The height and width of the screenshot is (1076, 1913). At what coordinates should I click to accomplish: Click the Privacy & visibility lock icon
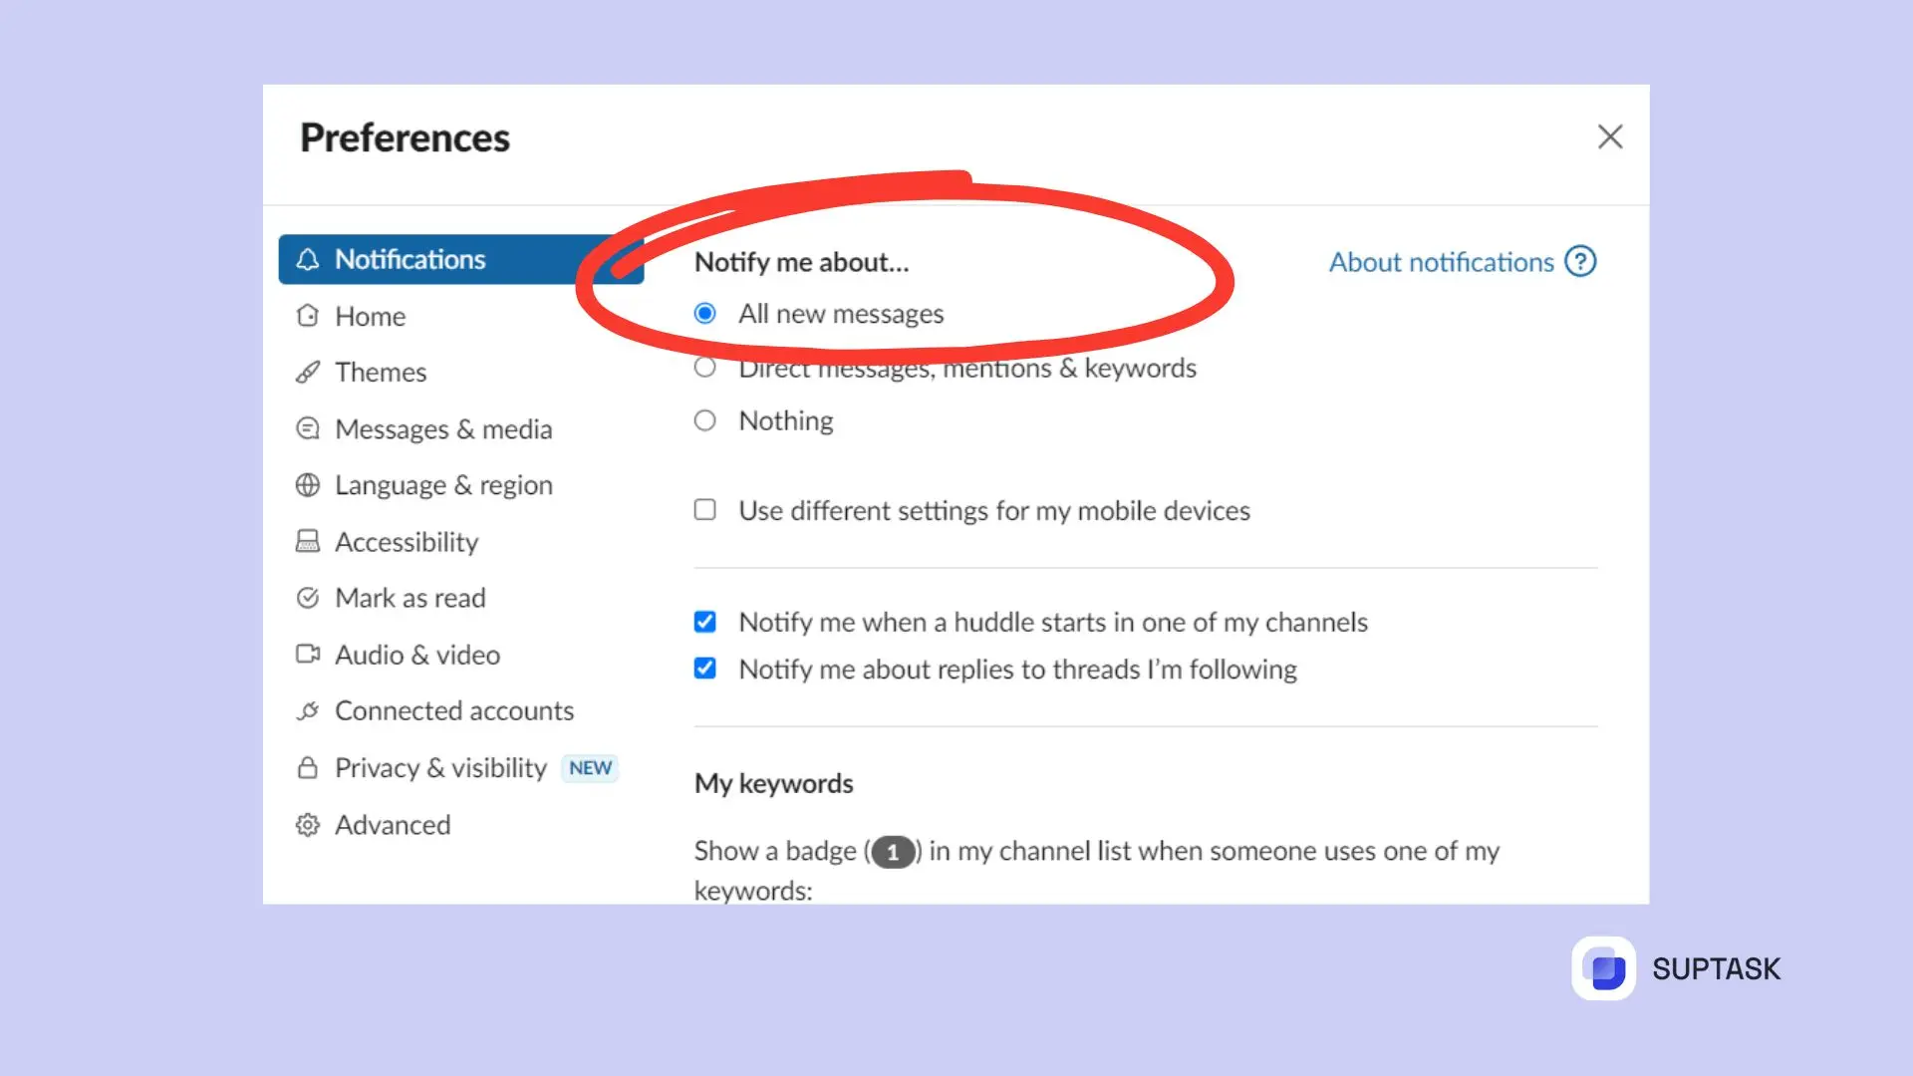click(x=308, y=767)
